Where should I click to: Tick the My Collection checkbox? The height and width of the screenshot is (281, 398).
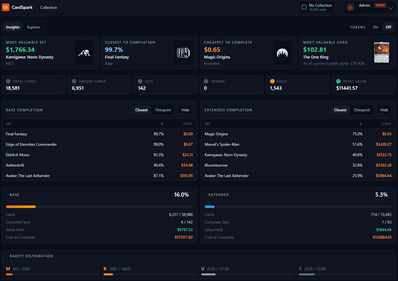304,7
